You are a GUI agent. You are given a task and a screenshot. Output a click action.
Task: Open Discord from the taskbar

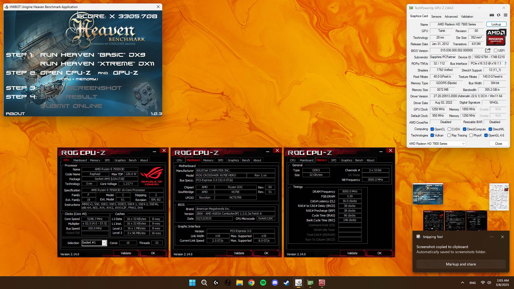pos(275,283)
